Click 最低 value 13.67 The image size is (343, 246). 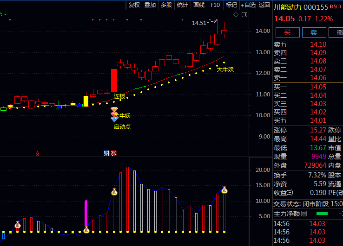(x=318, y=148)
